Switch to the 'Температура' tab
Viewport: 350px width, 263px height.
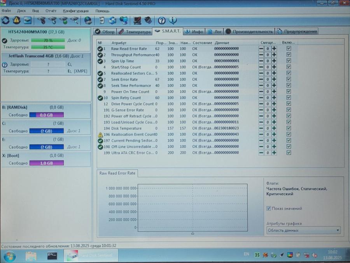[x=135, y=31]
